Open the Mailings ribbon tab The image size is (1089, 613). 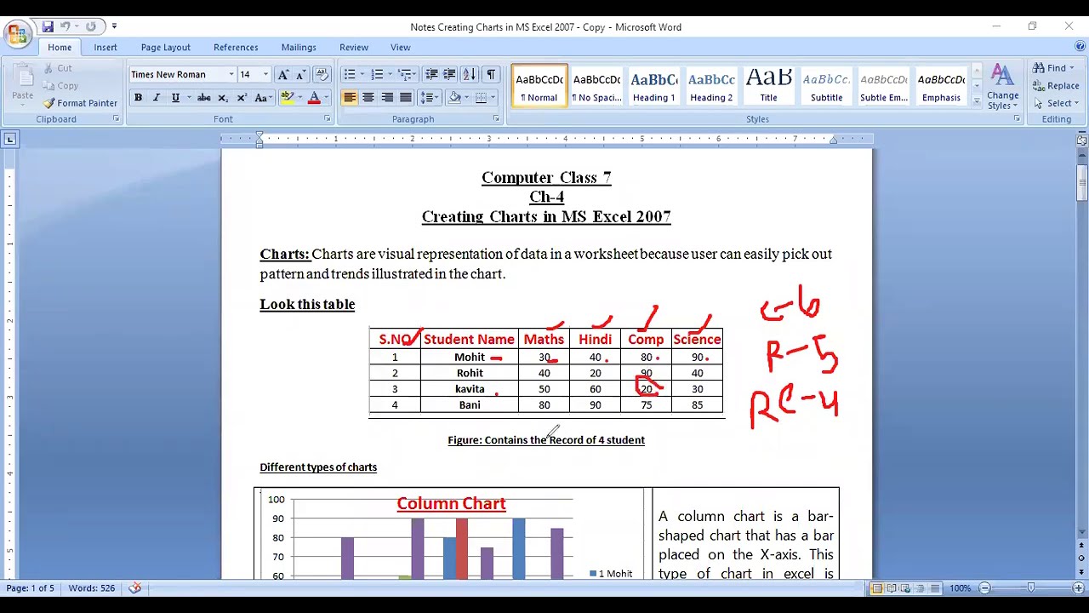tap(299, 48)
